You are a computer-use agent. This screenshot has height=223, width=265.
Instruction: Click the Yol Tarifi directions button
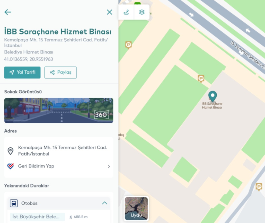(x=22, y=73)
